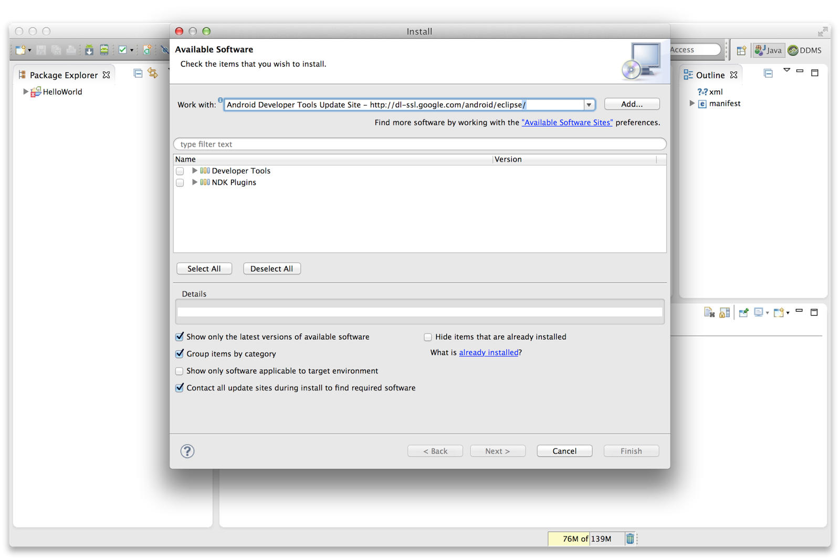The image size is (840, 560).
Task: Select the Package Explorer tab
Action: coord(63,75)
